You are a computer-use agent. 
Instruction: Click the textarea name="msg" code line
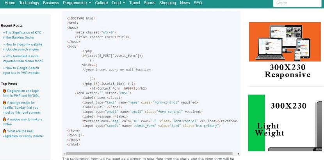[x=160, y=121]
